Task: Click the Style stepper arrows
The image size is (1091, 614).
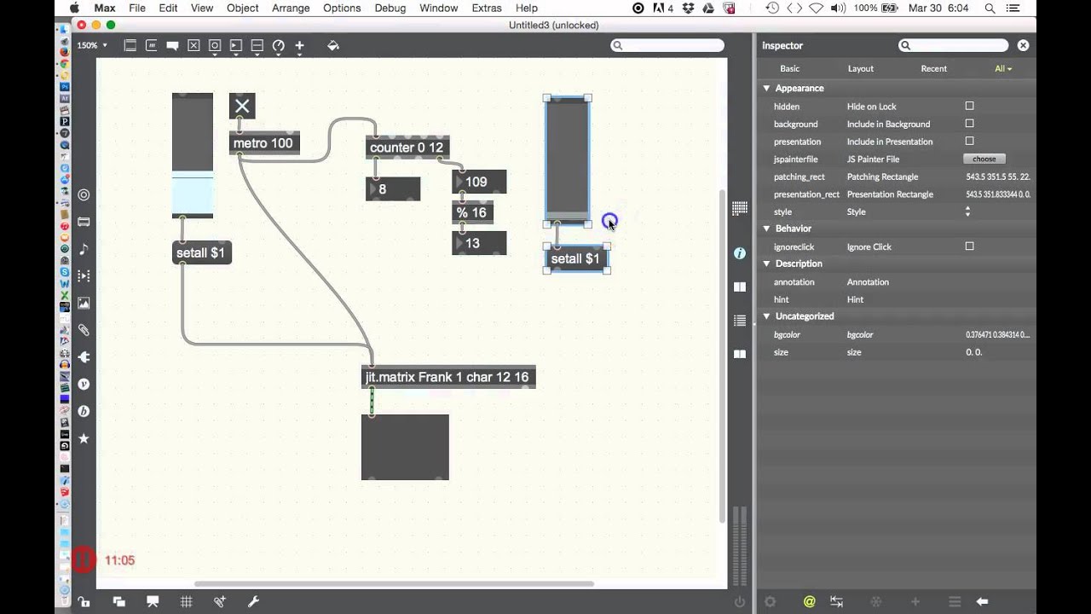Action: click(967, 211)
